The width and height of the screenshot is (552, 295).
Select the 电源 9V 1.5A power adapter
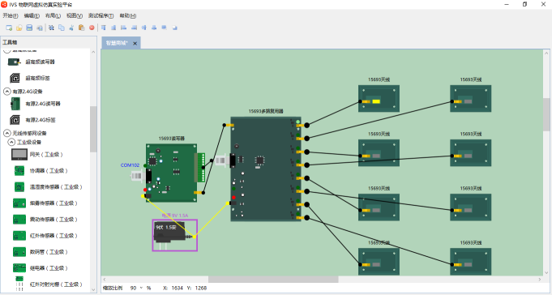[175, 235]
